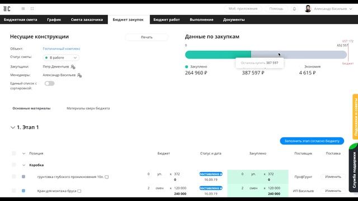Edit purchasers icon next to Петр Дементьев
The width and height of the screenshot is (358, 201).
point(73,67)
